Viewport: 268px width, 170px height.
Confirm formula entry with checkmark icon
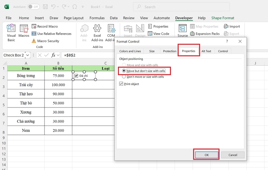click(x=46, y=55)
